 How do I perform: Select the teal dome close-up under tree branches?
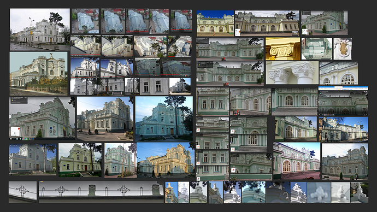pyautogui.click(x=254, y=192)
